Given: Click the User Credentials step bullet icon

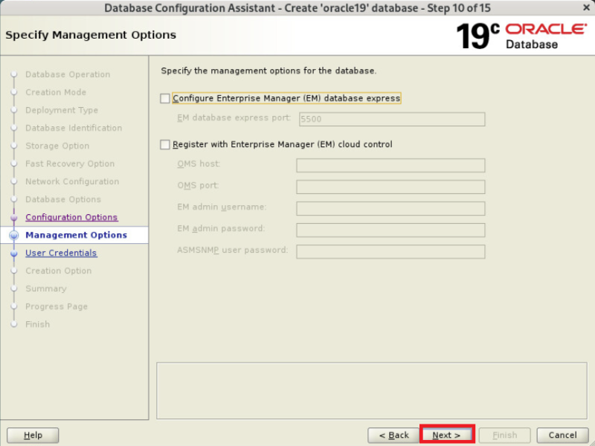Looking at the screenshot, I should [x=14, y=253].
